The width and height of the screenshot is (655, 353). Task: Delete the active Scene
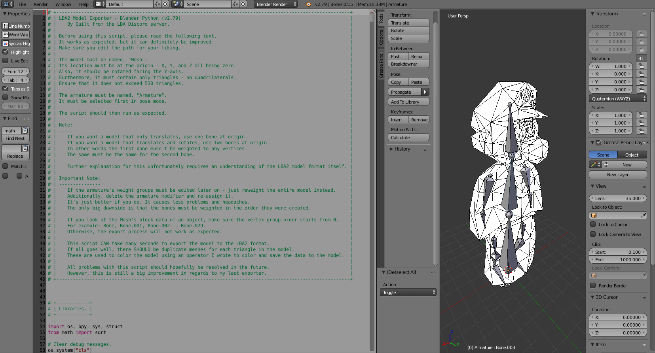[x=243, y=4]
